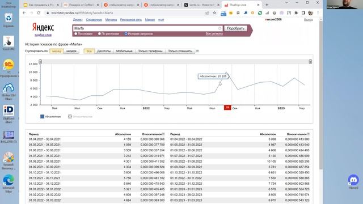Open the help icon after Только планшеты
The height and width of the screenshot is (204, 363).
pyautogui.click(x=197, y=51)
